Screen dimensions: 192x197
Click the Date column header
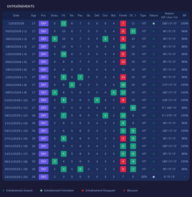coord(16,15)
